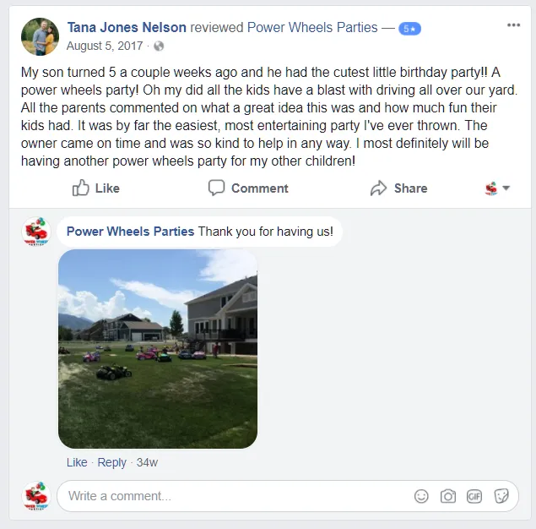Image resolution: width=536 pixels, height=529 pixels.
Task: Open the comment-as identity dropdown arrow
Action: [x=506, y=188]
